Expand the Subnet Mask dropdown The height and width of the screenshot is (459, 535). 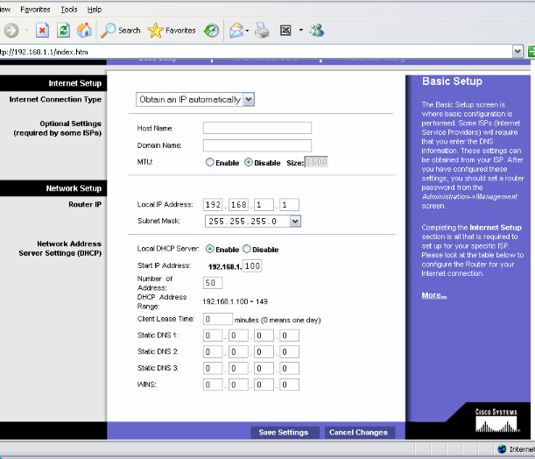point(294,222)
